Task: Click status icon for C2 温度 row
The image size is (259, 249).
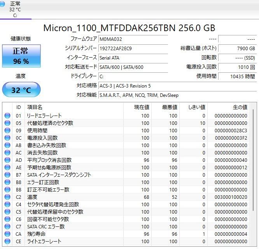Action: [7, 197]
